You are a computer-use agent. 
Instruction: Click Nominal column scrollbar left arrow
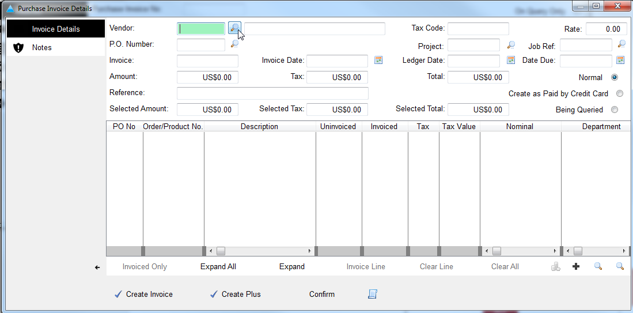pyautogui.click(x=486, y=251)
